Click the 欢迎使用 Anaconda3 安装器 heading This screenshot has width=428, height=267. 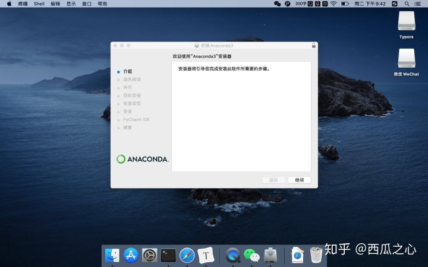(202, 56)
